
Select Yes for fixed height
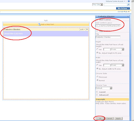tap(97, 49)
